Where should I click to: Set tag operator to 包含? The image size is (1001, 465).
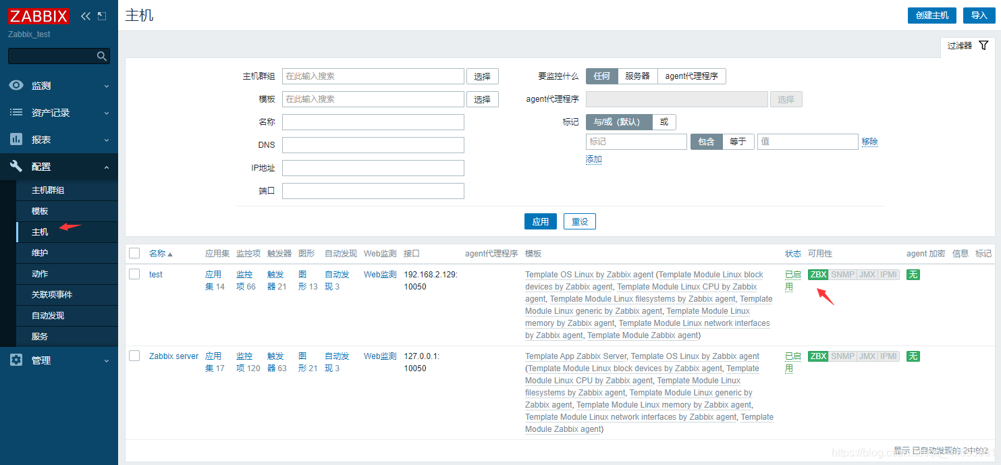[x=706, y=142]
